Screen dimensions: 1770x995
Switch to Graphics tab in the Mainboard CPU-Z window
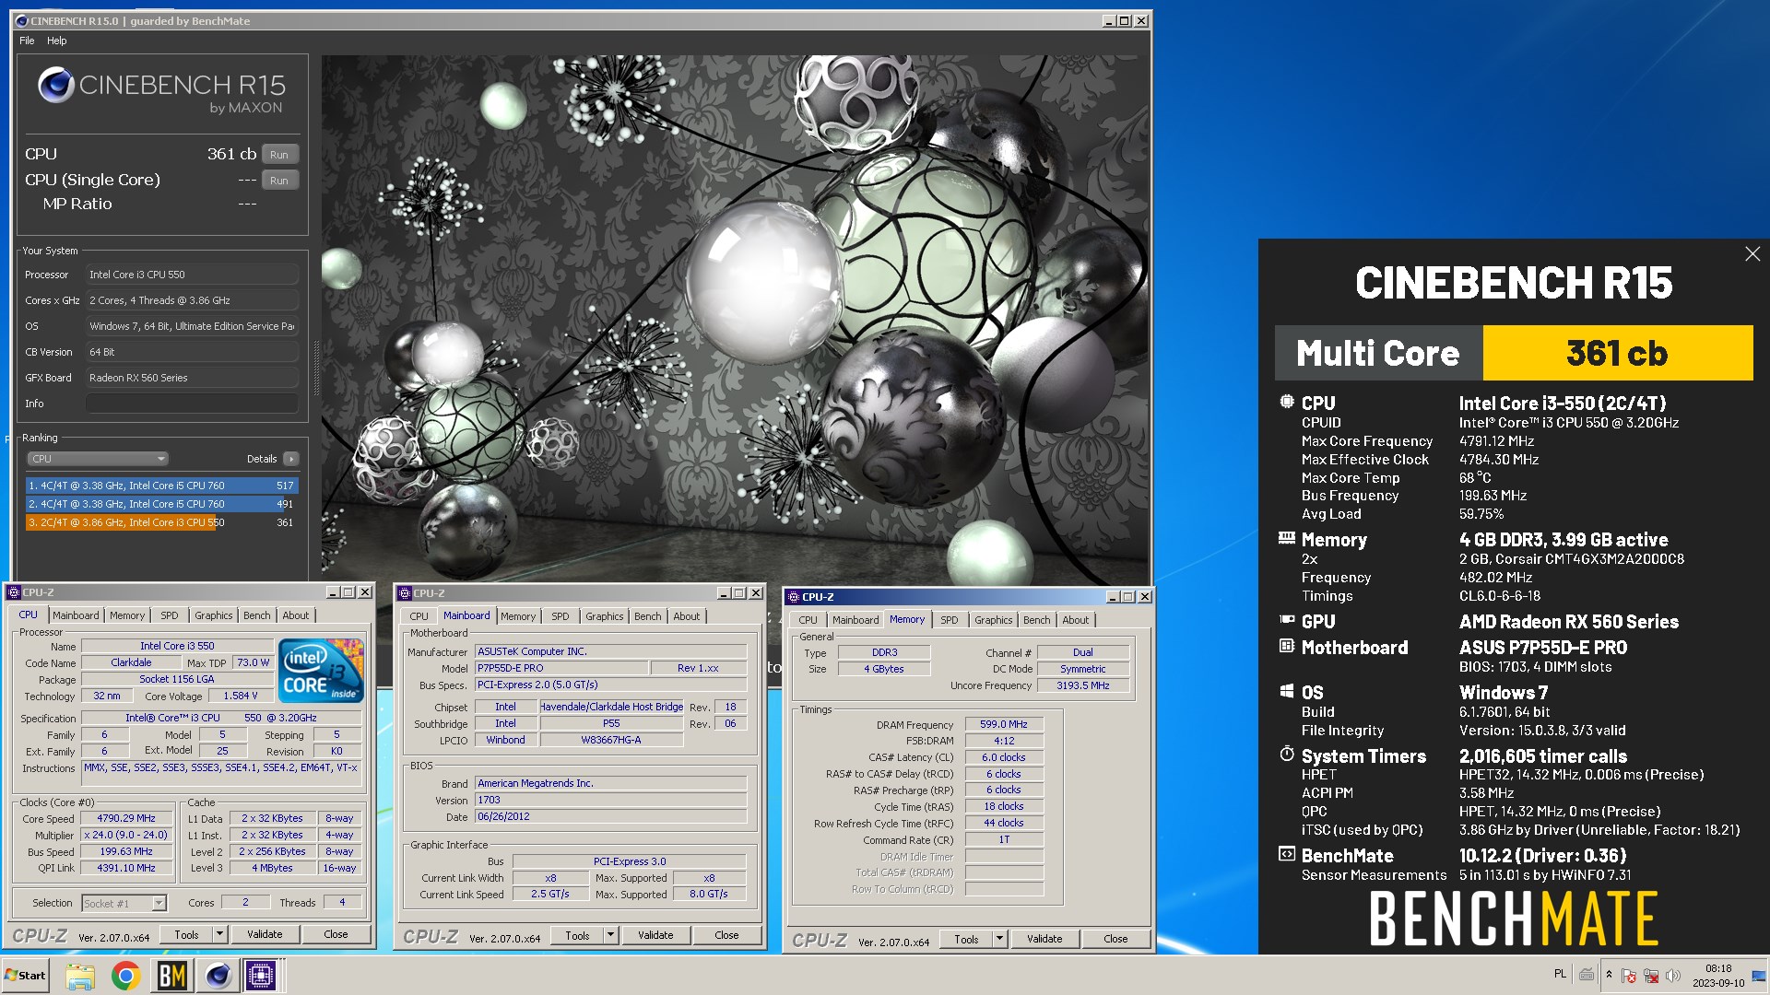[x=605, y=616]
